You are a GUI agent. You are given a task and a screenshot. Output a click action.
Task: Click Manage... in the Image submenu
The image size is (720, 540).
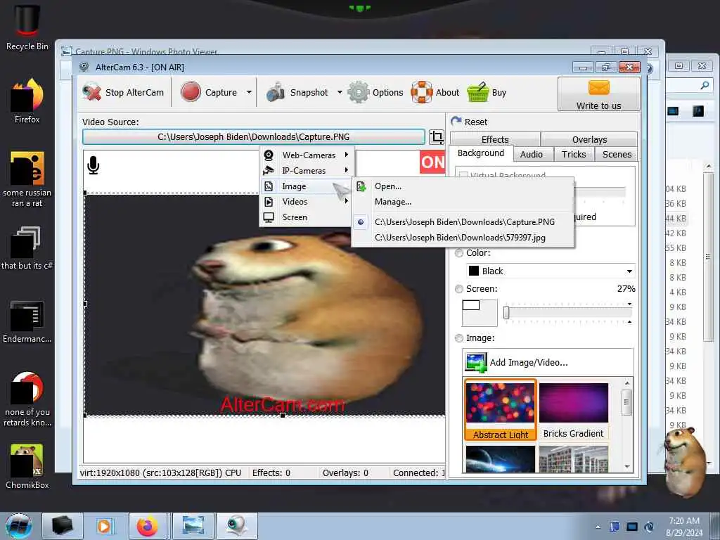[x=393, y=202]
